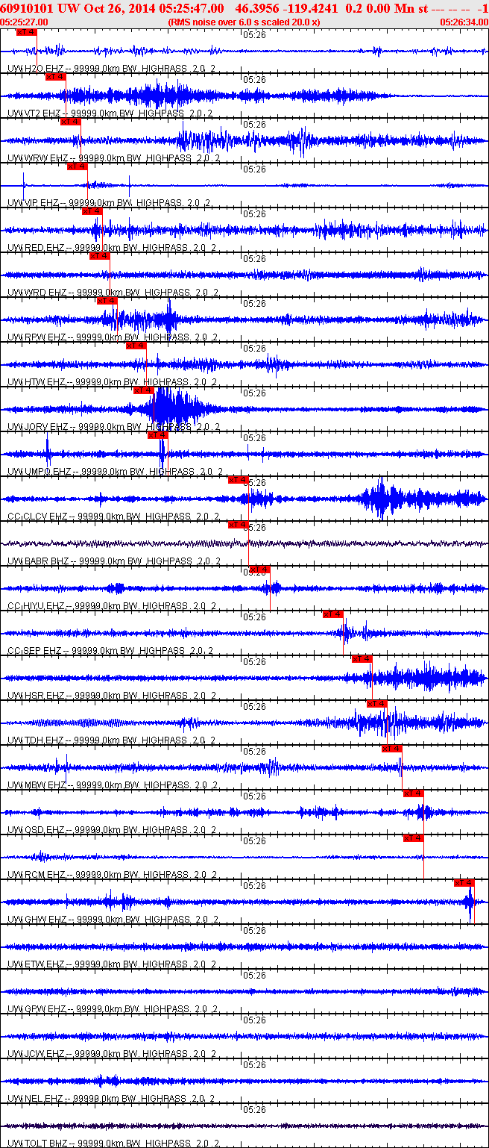Select the UW RCM EHZ station label
This screenshot has height=1148, width=489.
[112, 875]
